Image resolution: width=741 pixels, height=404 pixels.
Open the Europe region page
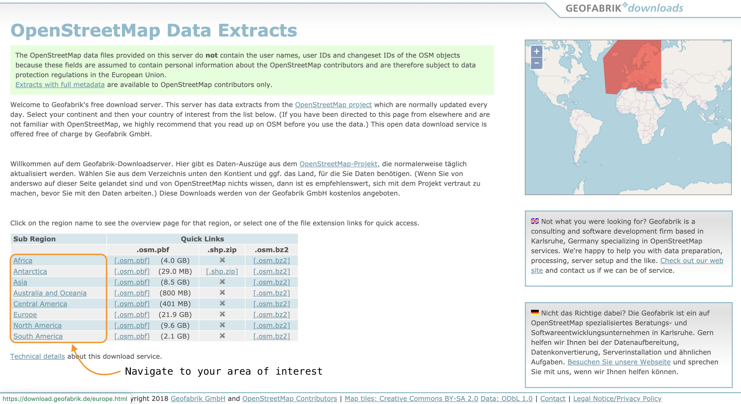coord(25,314)
